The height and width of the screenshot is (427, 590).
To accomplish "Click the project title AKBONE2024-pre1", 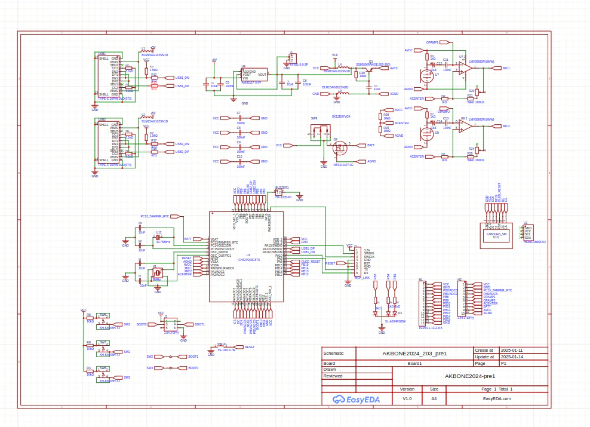I will [x=470, y=376].
